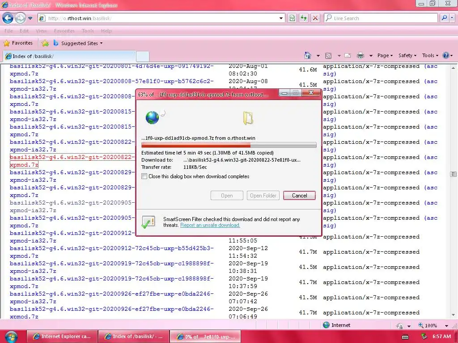Screen dimensions: 458x343
Task: Click the Home icon in command bar
Action: 308,55
